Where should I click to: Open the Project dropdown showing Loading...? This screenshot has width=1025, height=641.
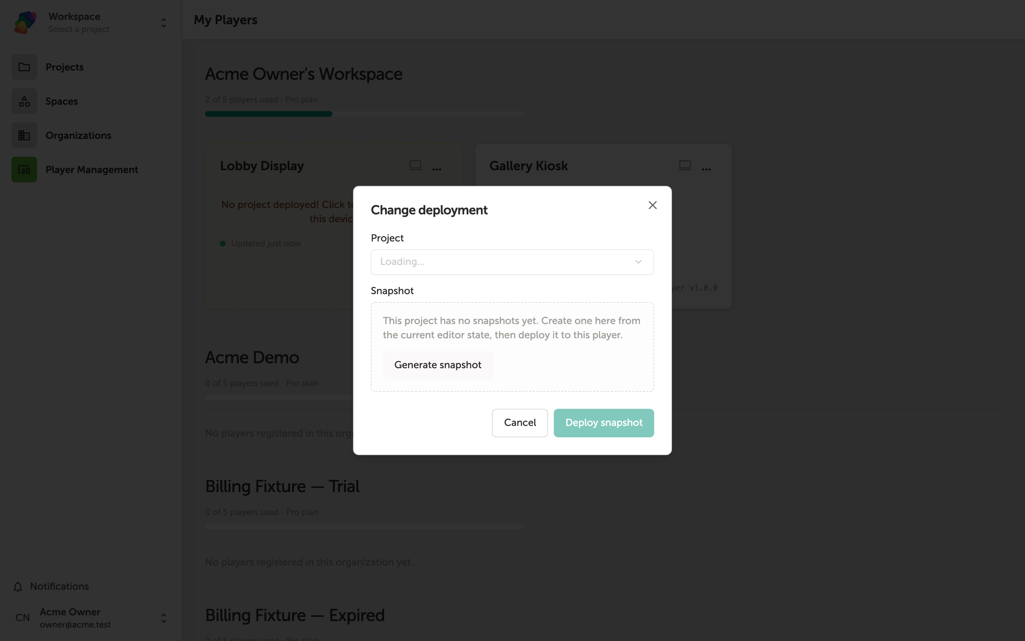tap(512, 262)
